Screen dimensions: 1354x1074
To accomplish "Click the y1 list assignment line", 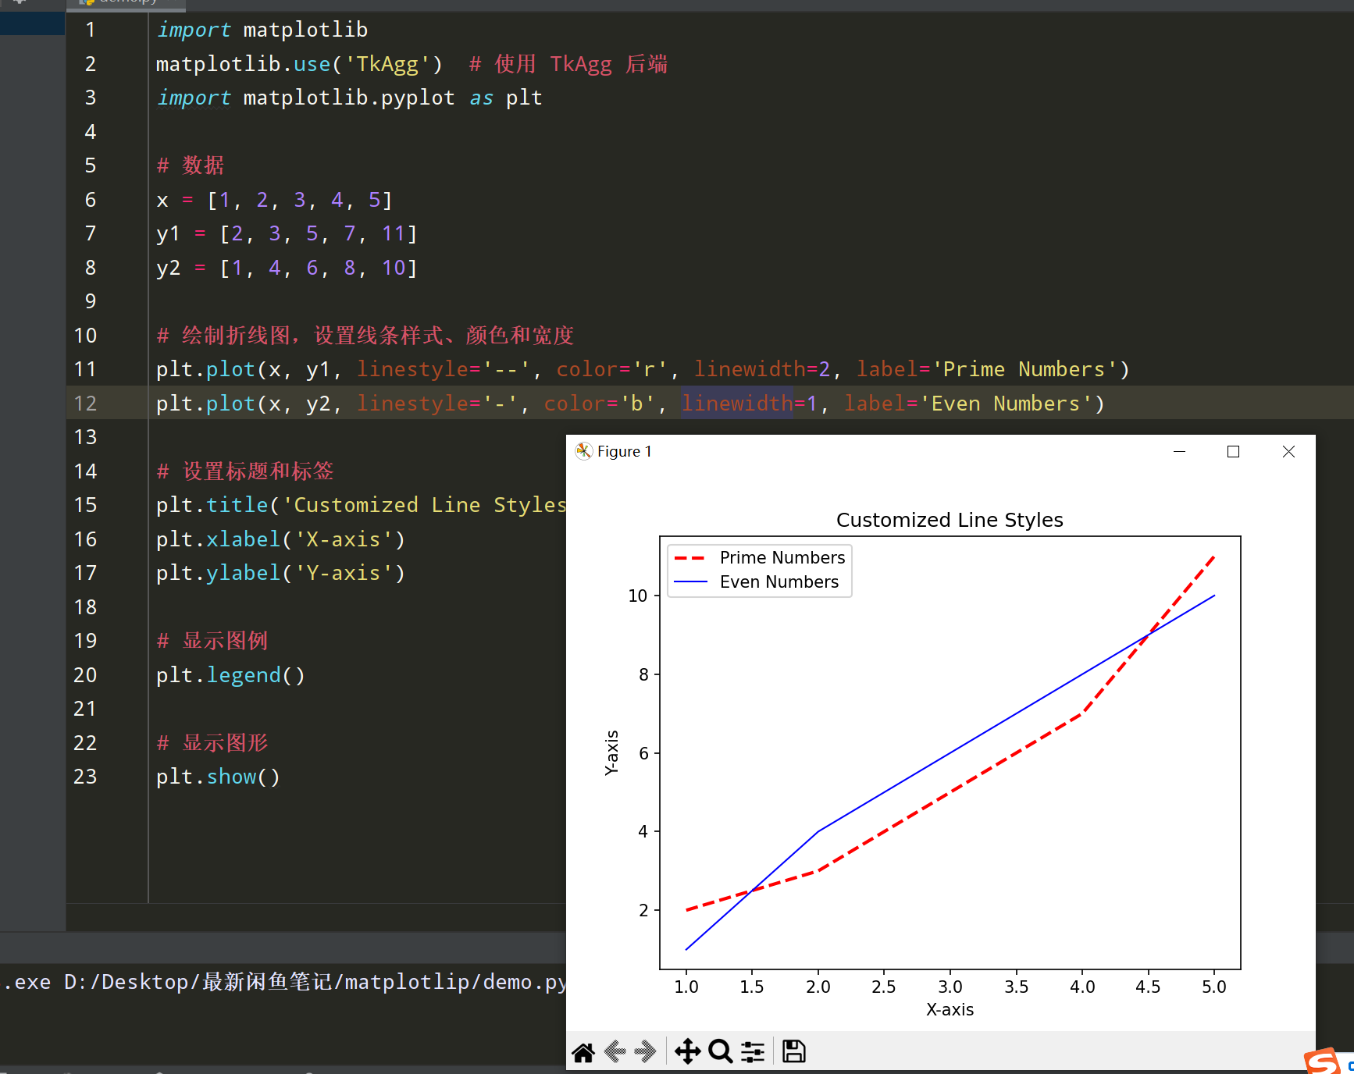I will tap(287, 233).
